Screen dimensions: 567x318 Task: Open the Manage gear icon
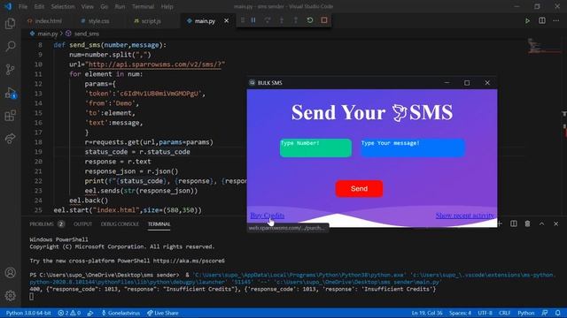point(10,296)
